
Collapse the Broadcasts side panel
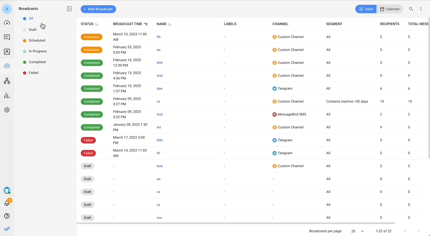(x=69, y=9)
